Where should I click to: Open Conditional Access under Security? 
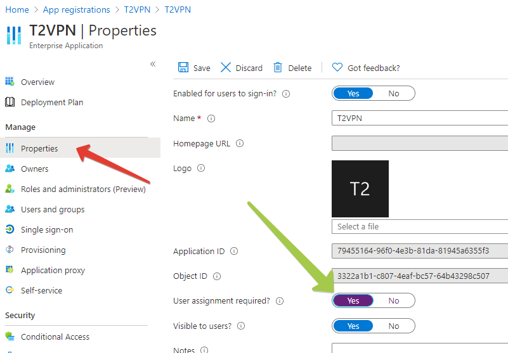(55, 337)
